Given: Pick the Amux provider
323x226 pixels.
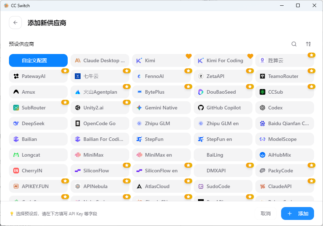Looking at the screenshot, I should click(38, 92).
